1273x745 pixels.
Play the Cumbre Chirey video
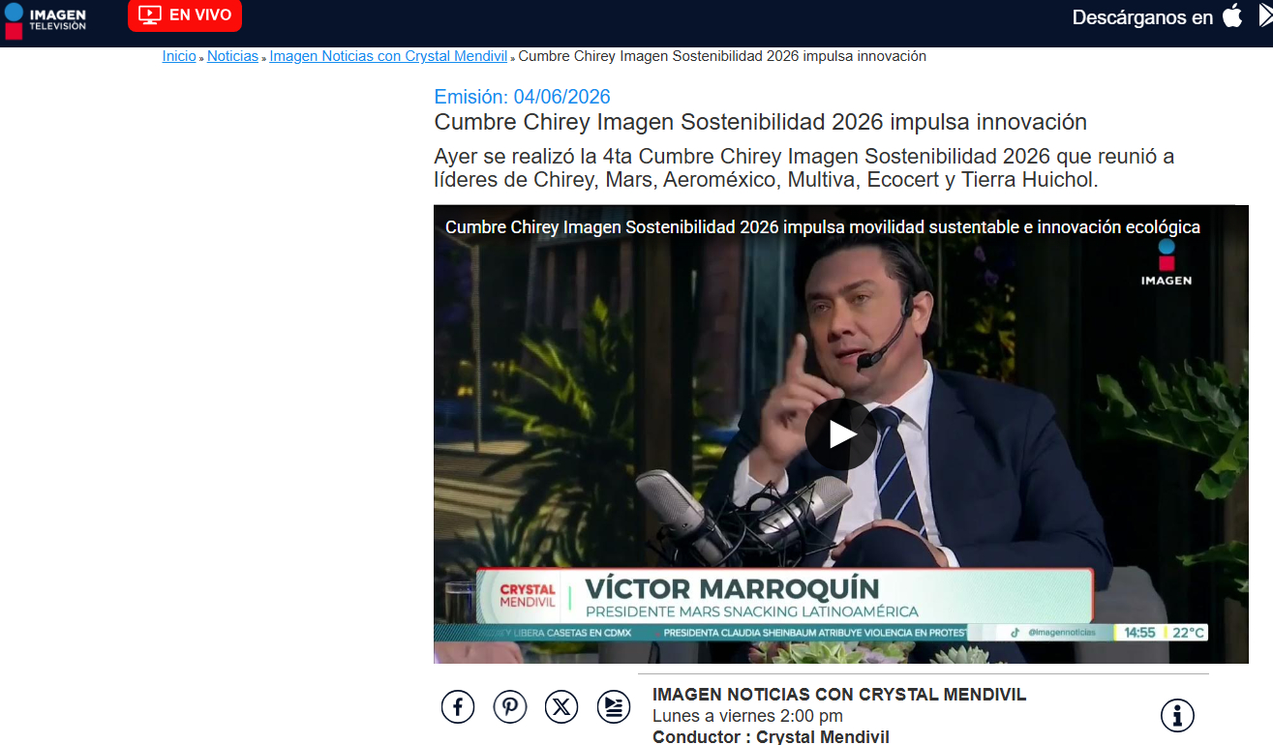pyautogui.click(x=841, y=434)
